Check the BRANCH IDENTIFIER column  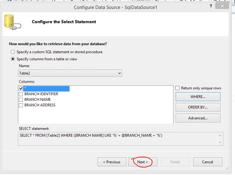point(21,94)
